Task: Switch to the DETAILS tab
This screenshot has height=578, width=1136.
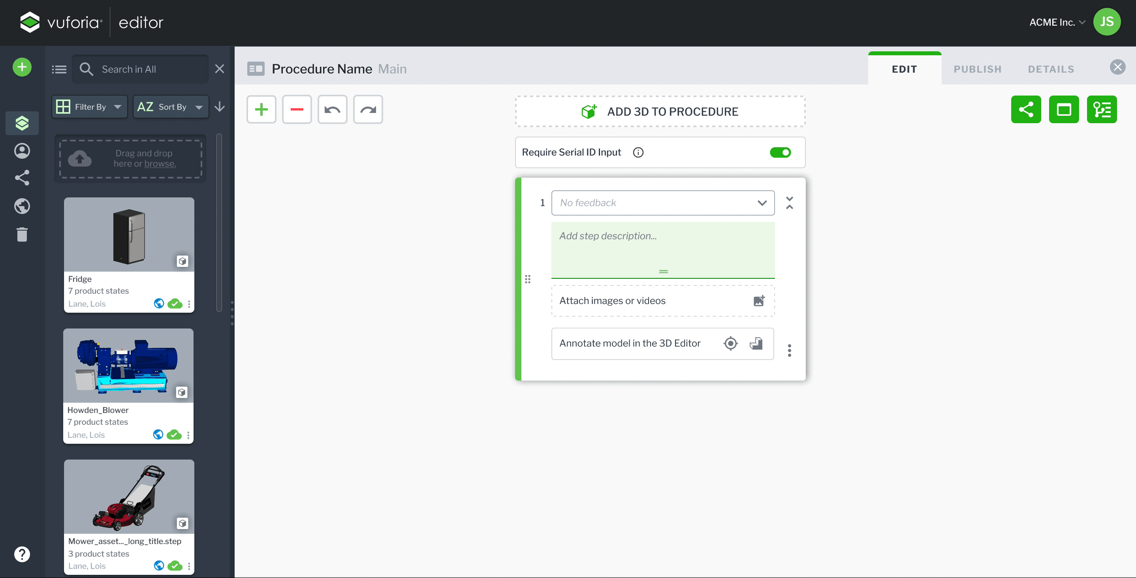Action: pos(1050,69)
